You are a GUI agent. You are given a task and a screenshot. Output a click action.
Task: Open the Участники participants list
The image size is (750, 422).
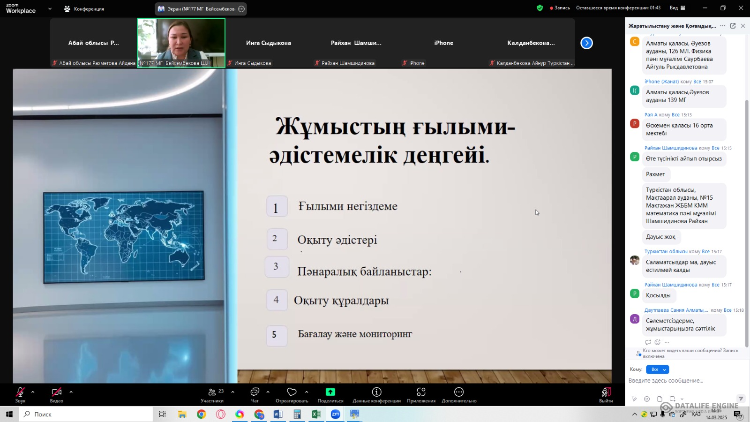212,394
